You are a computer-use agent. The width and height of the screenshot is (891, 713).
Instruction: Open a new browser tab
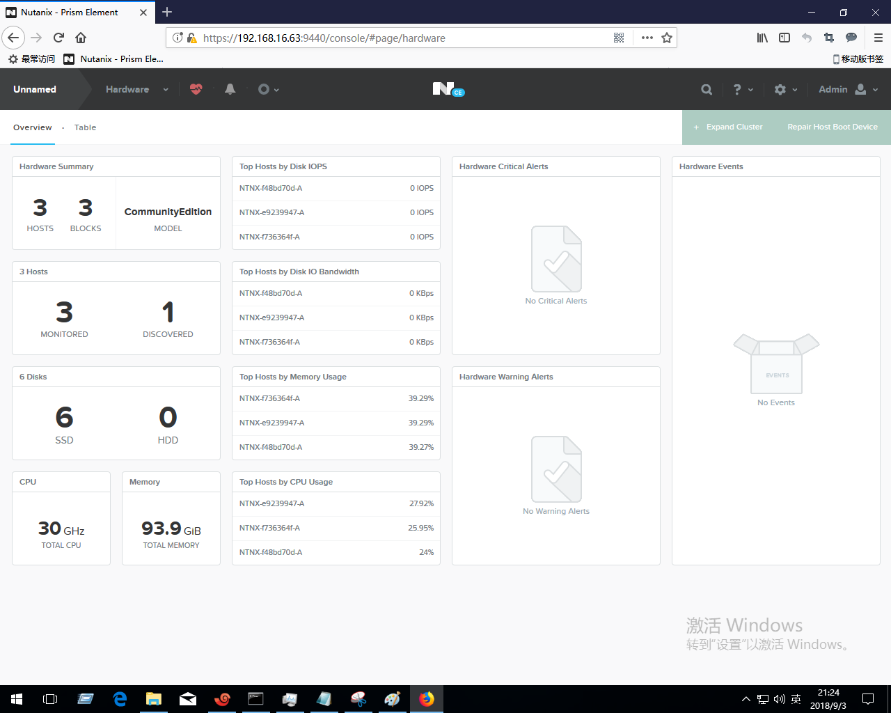pyautogui.click(x=167, y=12)
